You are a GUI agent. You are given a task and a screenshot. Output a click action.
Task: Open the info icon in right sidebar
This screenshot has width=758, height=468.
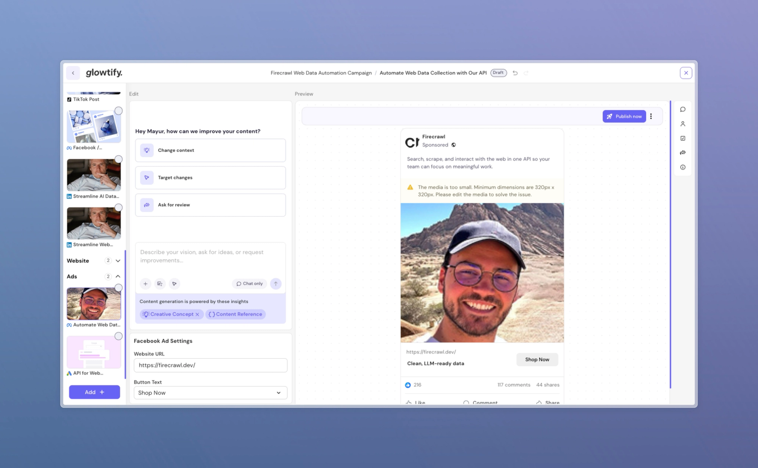(683, 167)
